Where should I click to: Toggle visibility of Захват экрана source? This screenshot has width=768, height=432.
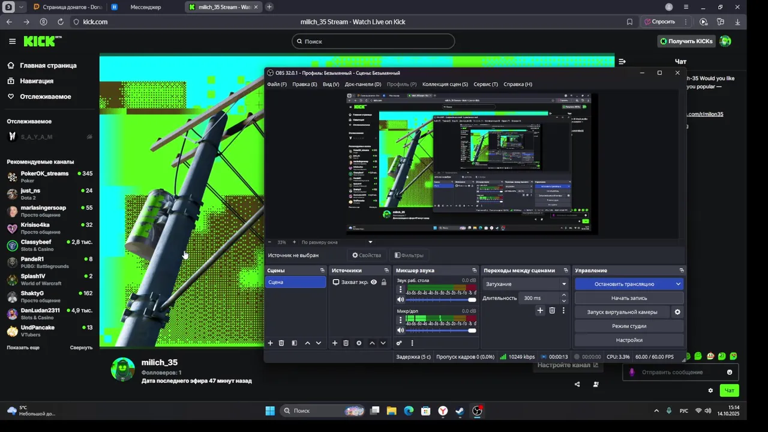click(374, 282)
